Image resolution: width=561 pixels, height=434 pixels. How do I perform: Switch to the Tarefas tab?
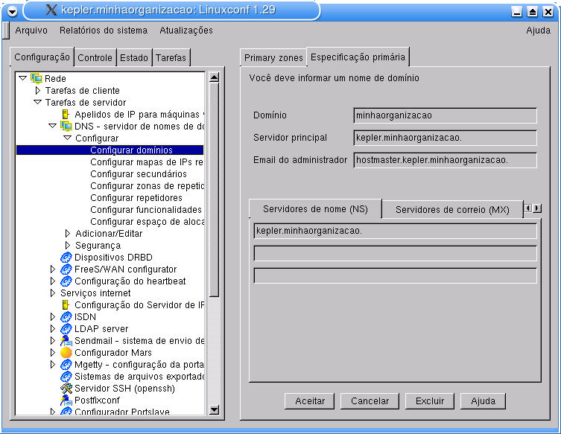pyautogui.click(x=171, y=57)
